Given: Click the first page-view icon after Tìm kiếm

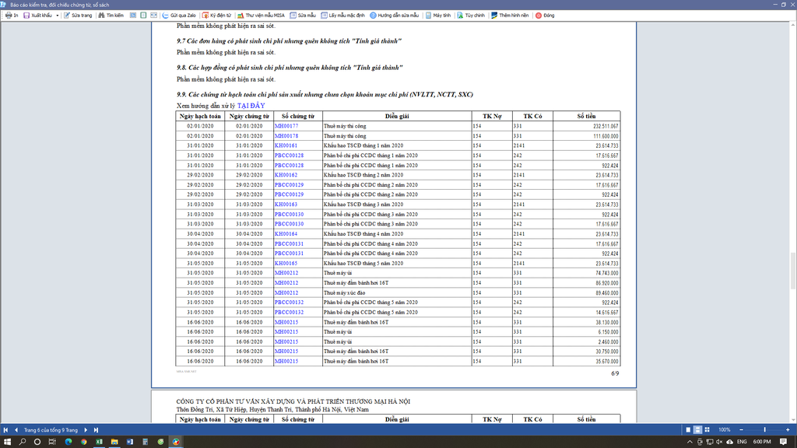Looking at the screenshot, I should coord(133,16).
